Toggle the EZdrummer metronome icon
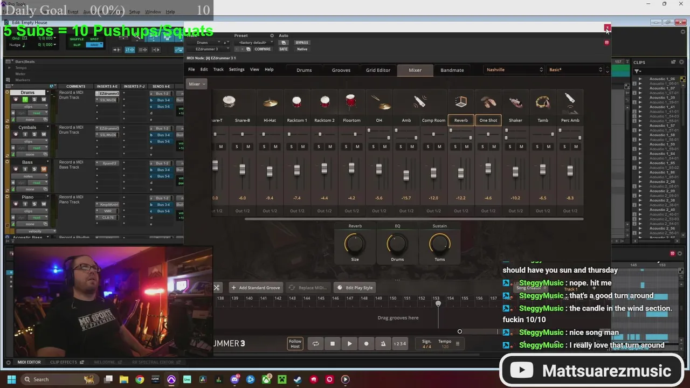Screen dimensions: 690x388 383,344
